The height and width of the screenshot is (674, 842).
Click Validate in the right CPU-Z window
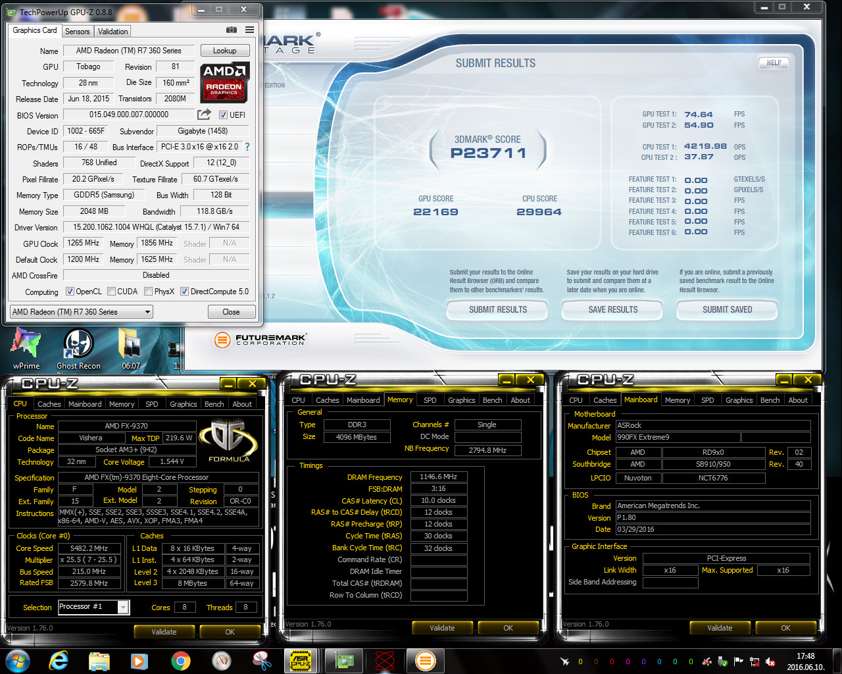point(720,628)
